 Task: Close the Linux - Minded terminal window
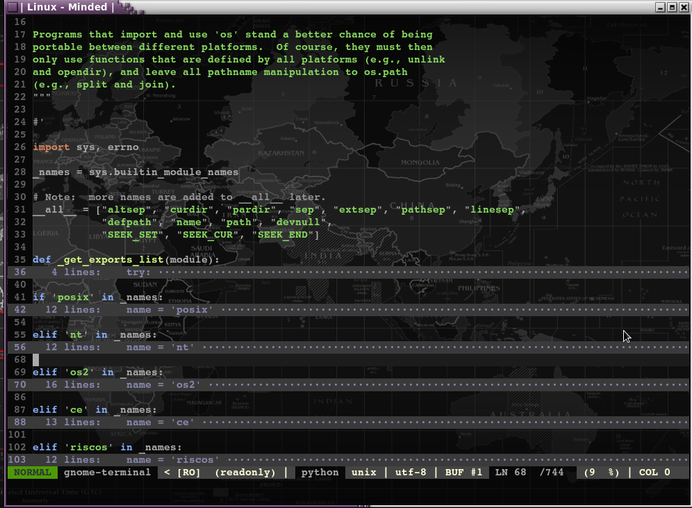(684, 7)
